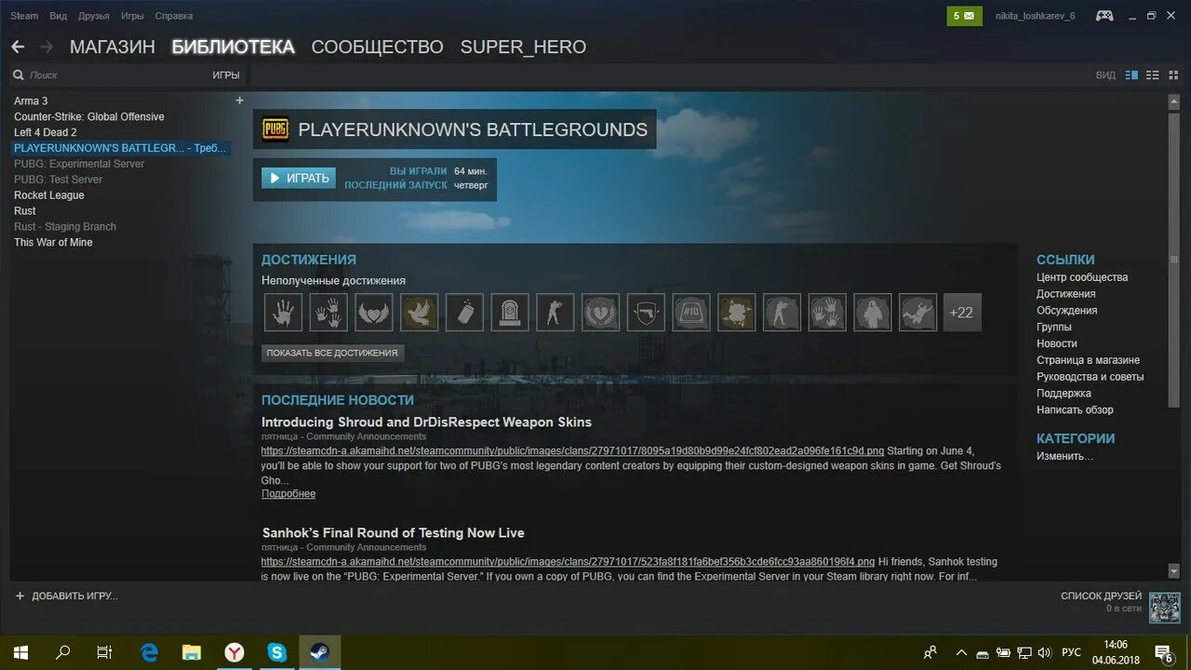Viewport: 1191px width, 670px height.
Task: Open Центр сообщества link
Action: click(1082, 277)
